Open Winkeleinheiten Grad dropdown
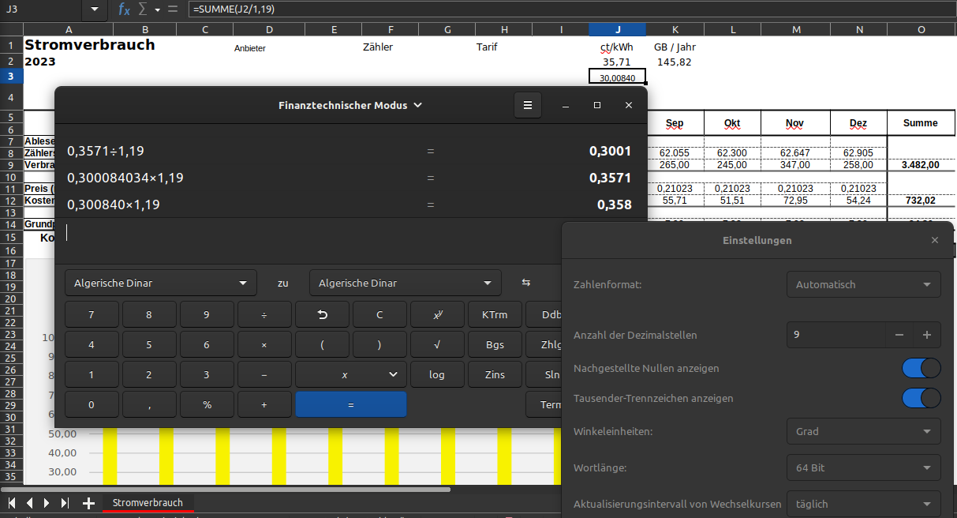 pos(864,431)
